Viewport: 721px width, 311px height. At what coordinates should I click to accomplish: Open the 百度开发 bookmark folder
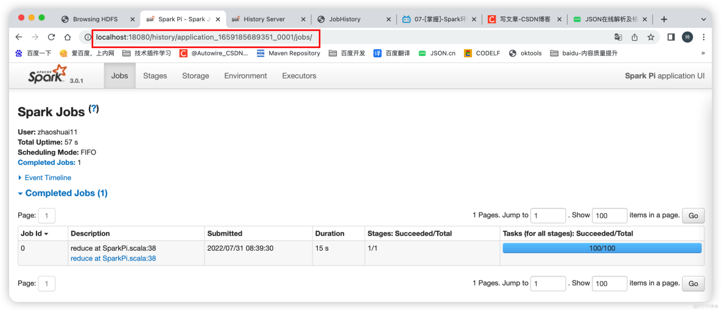(x=347, y=54)
